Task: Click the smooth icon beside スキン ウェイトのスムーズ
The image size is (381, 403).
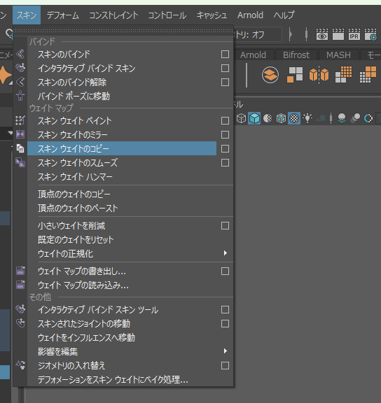Action: pos(20,162)
